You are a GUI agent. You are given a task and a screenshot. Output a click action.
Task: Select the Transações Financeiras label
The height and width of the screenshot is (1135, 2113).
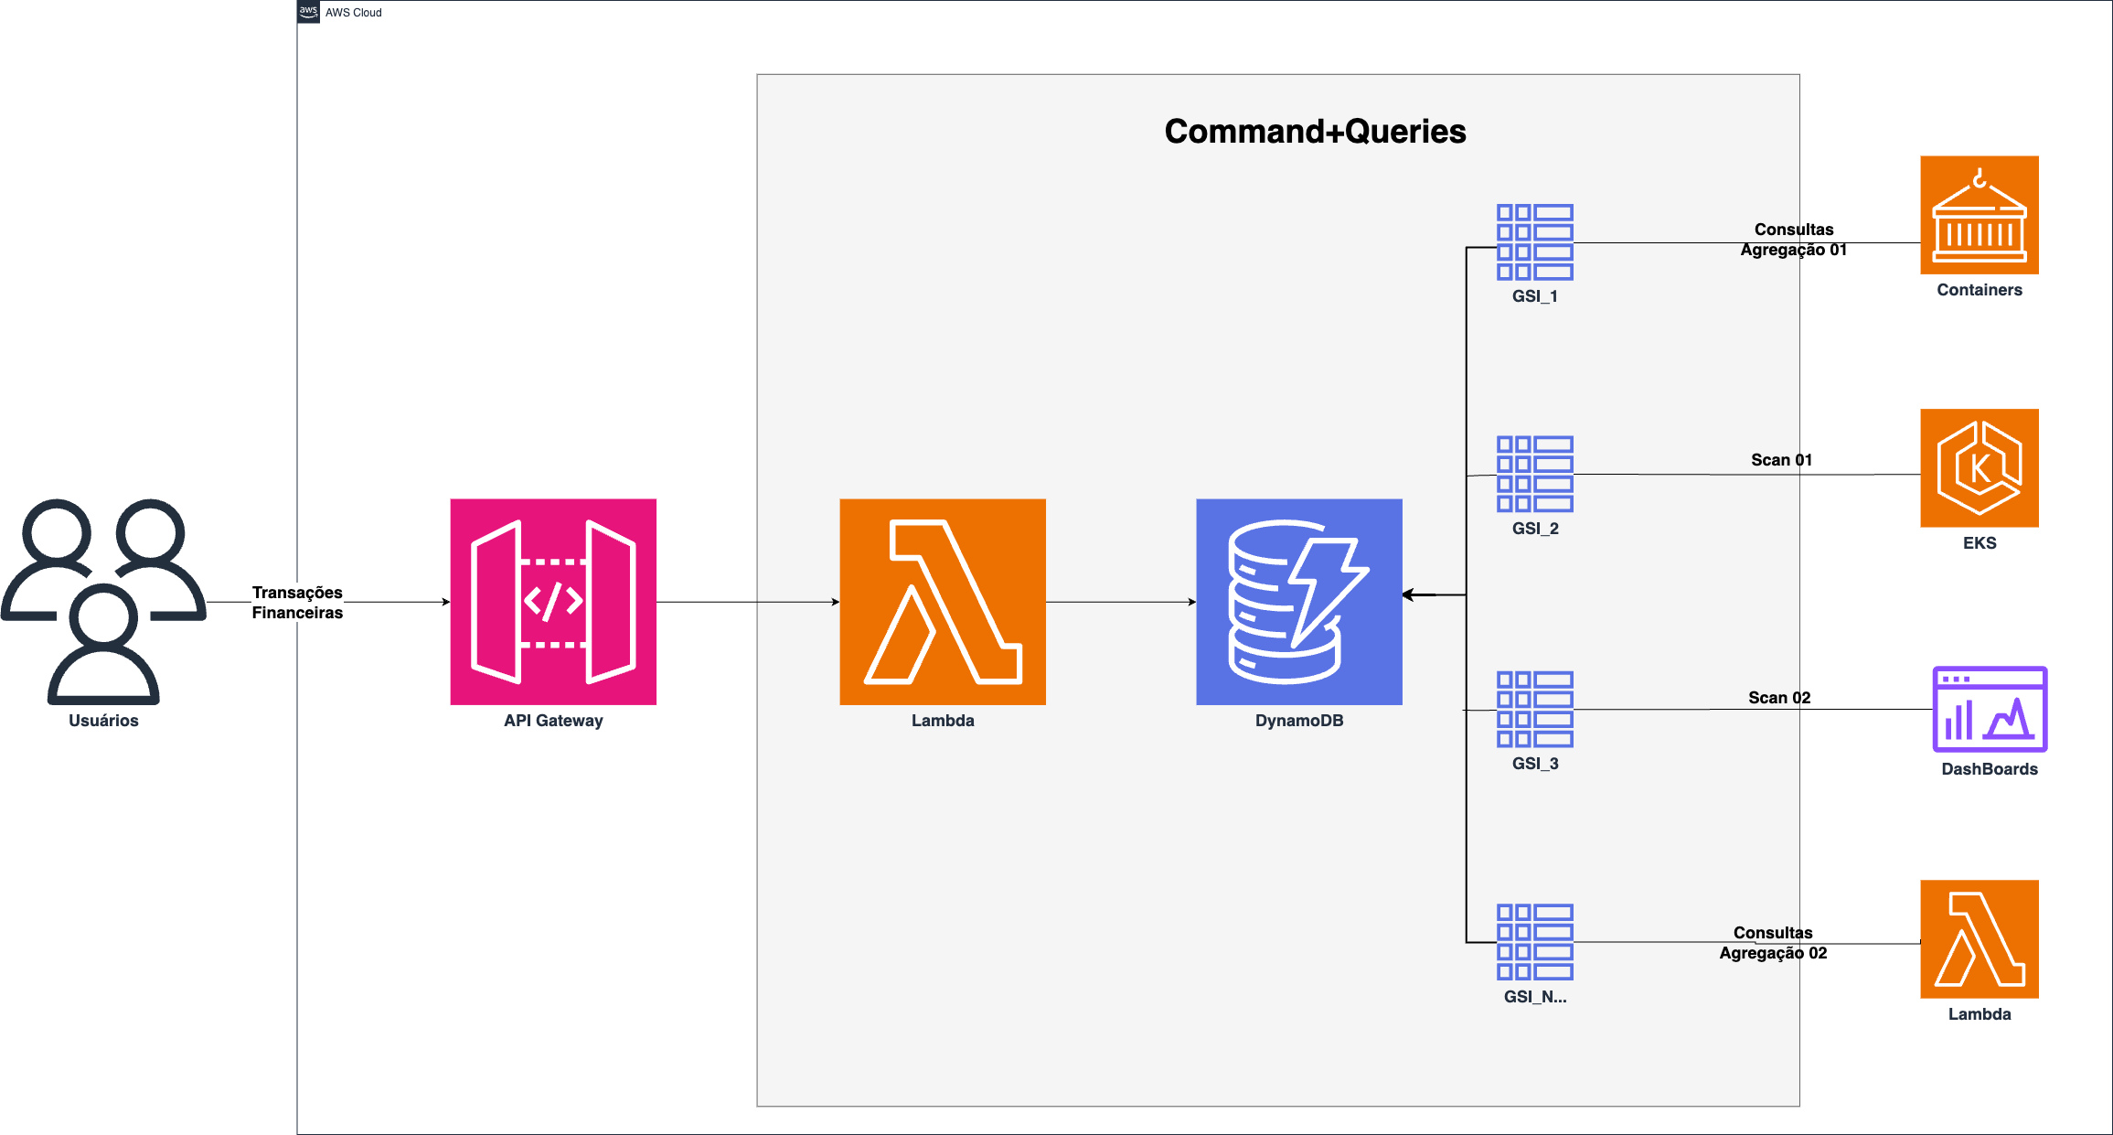pos(297,603)
